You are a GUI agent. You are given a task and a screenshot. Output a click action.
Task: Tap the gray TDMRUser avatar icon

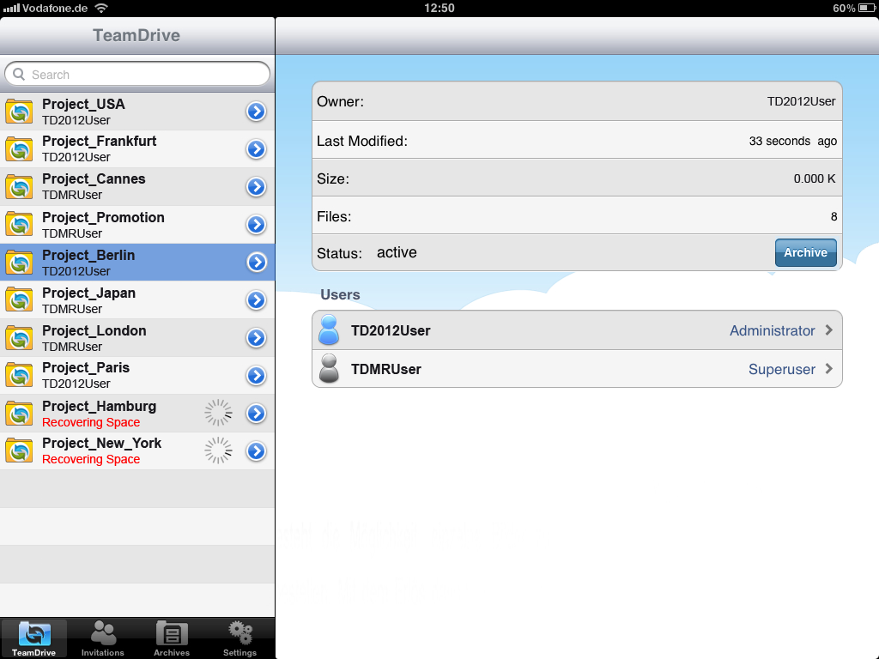click(x=329, y=368)
